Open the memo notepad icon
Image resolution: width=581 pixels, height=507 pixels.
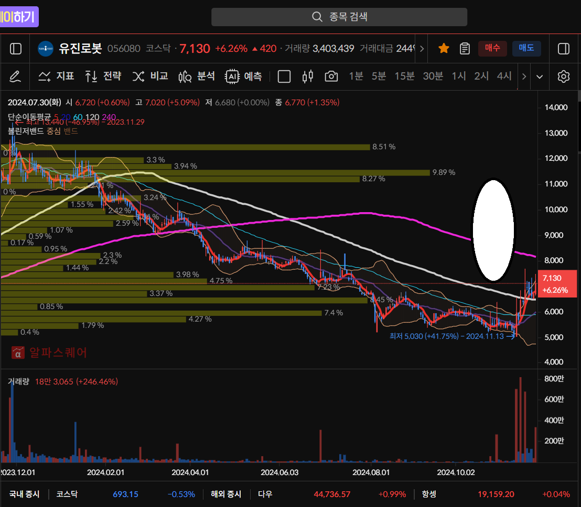465,49
